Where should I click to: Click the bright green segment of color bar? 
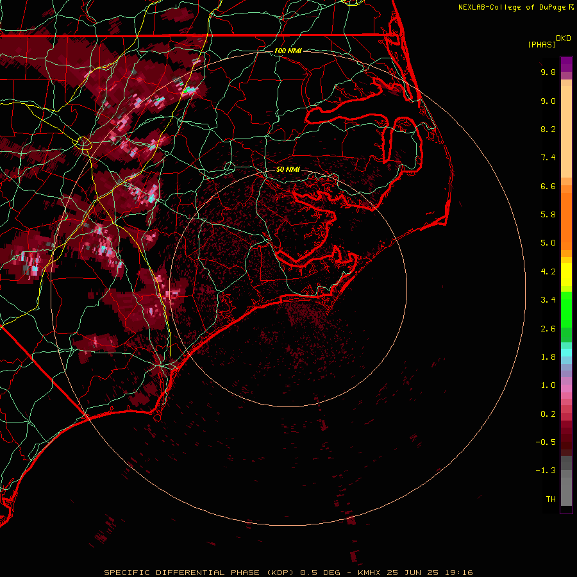pos(566,310)
